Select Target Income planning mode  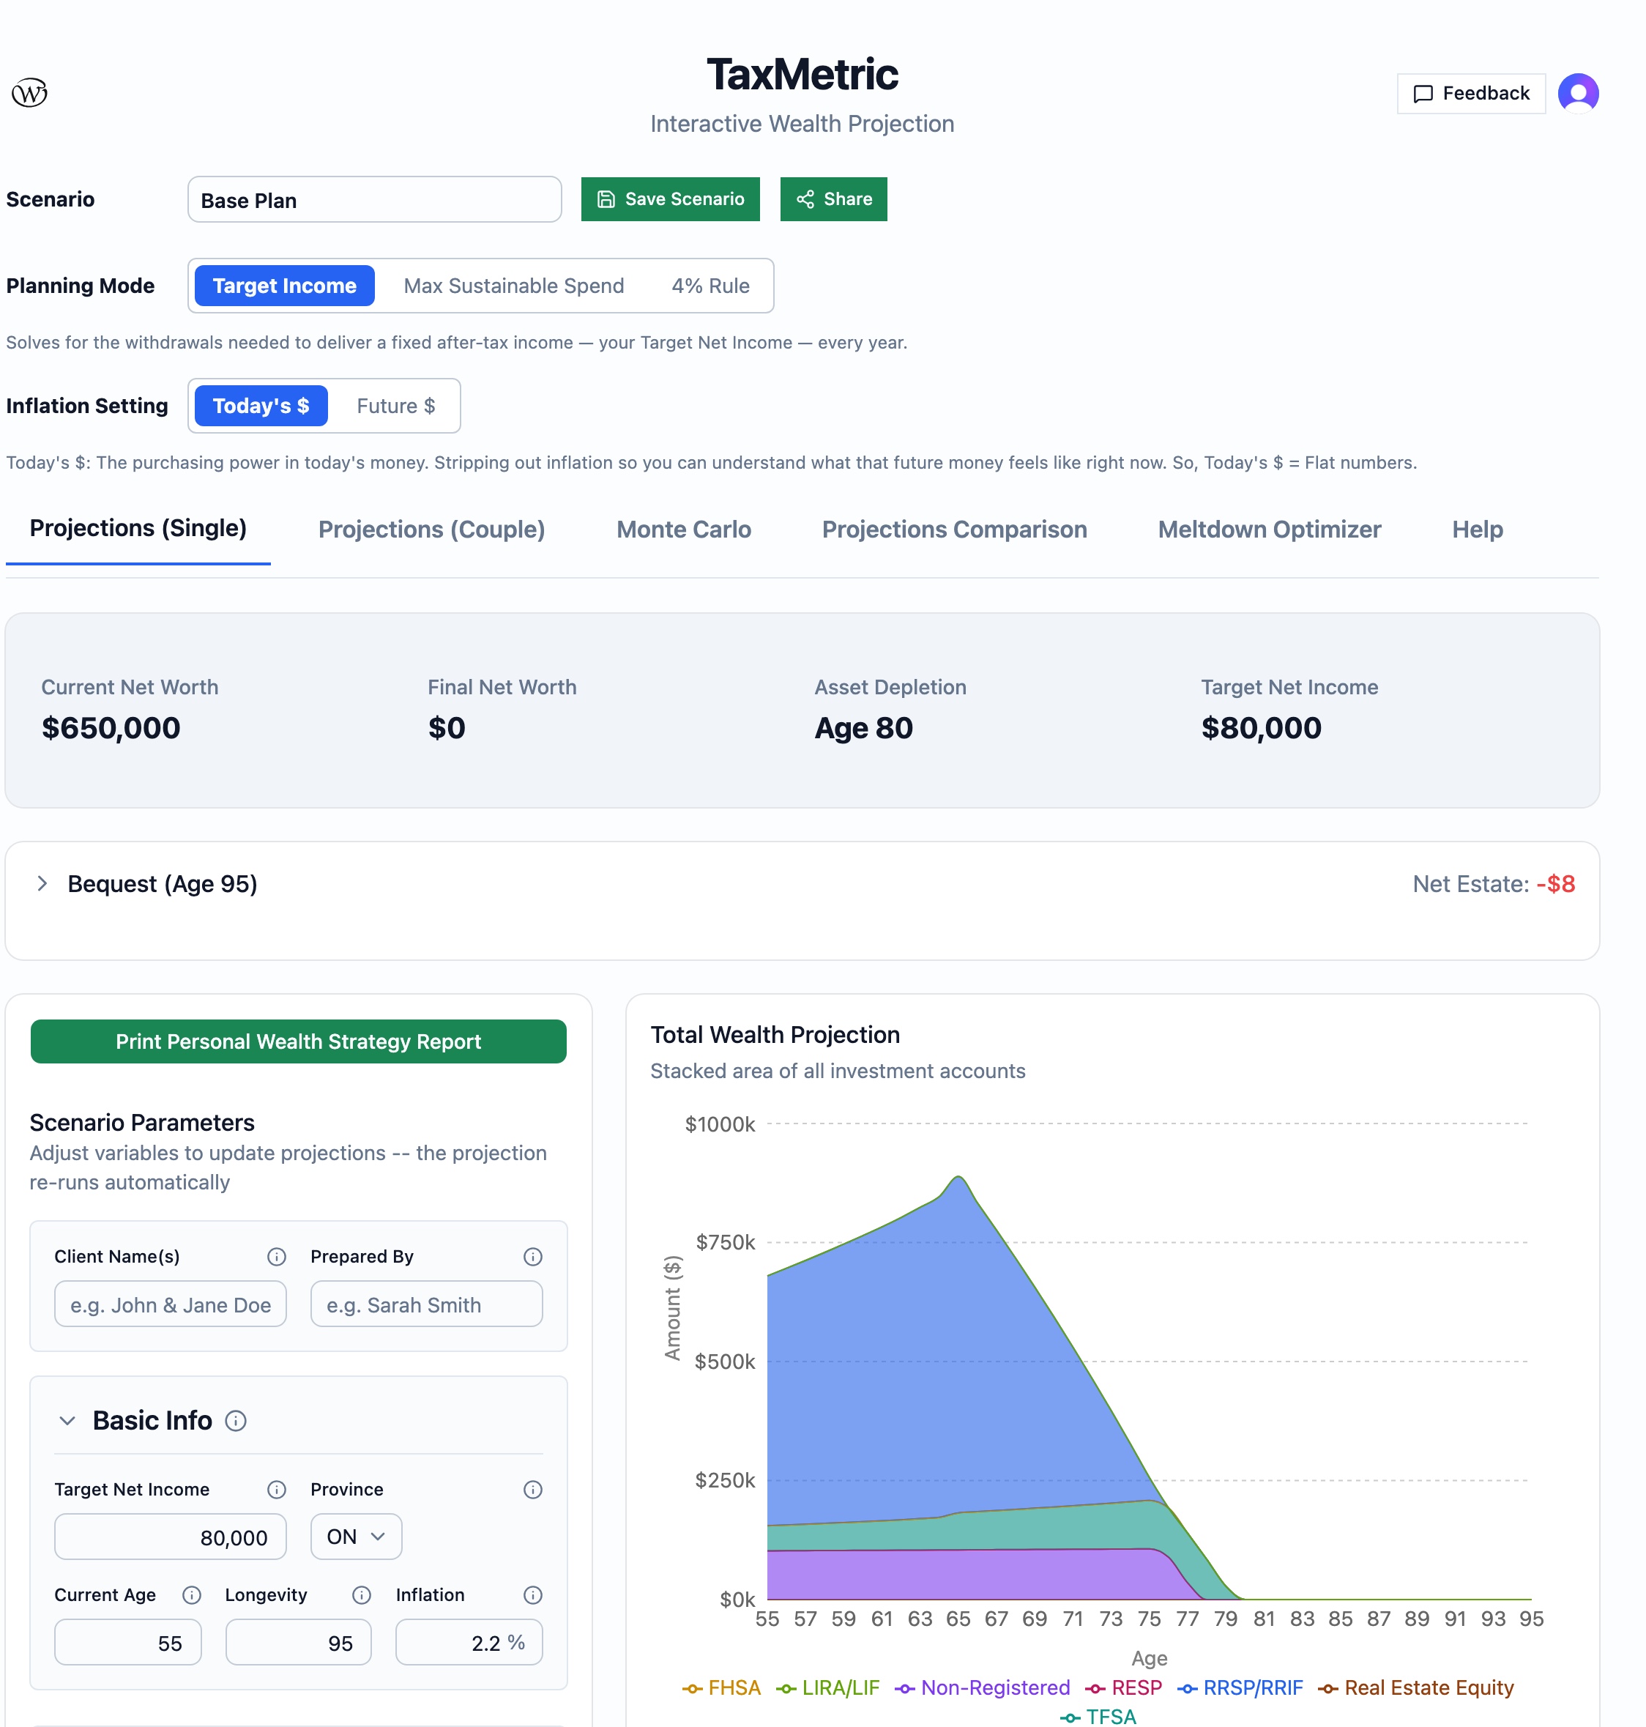click(x=284, y=285)
